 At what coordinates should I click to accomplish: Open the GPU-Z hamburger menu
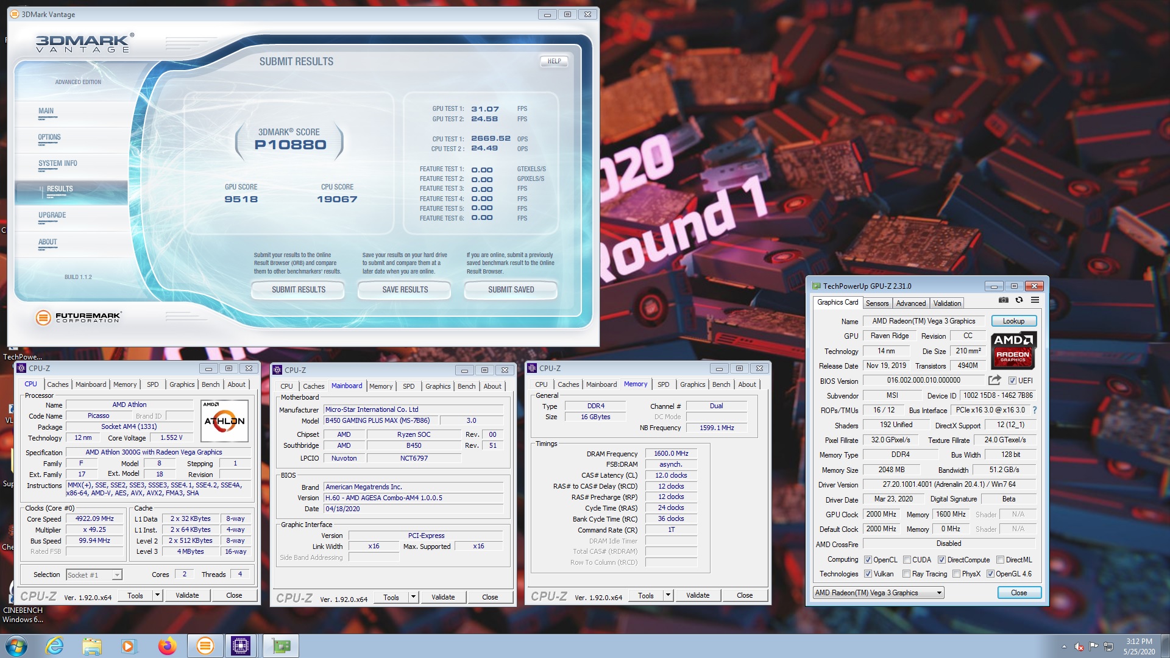point(1035,300)
